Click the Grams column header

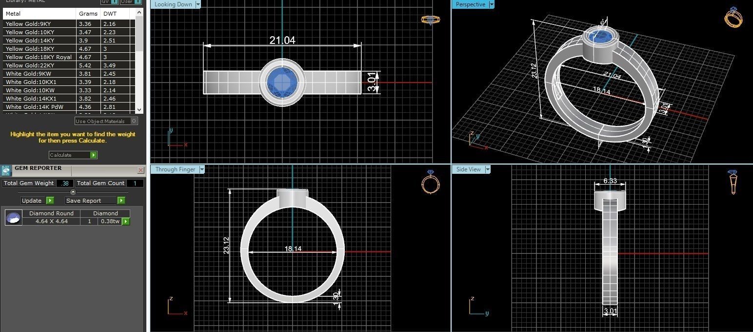point(88,14)
